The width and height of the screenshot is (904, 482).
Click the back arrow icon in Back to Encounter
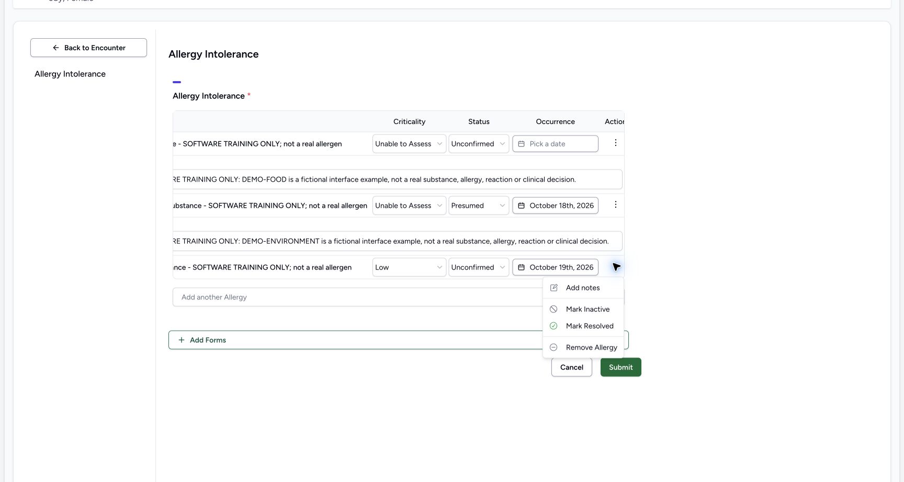(56, 48)
